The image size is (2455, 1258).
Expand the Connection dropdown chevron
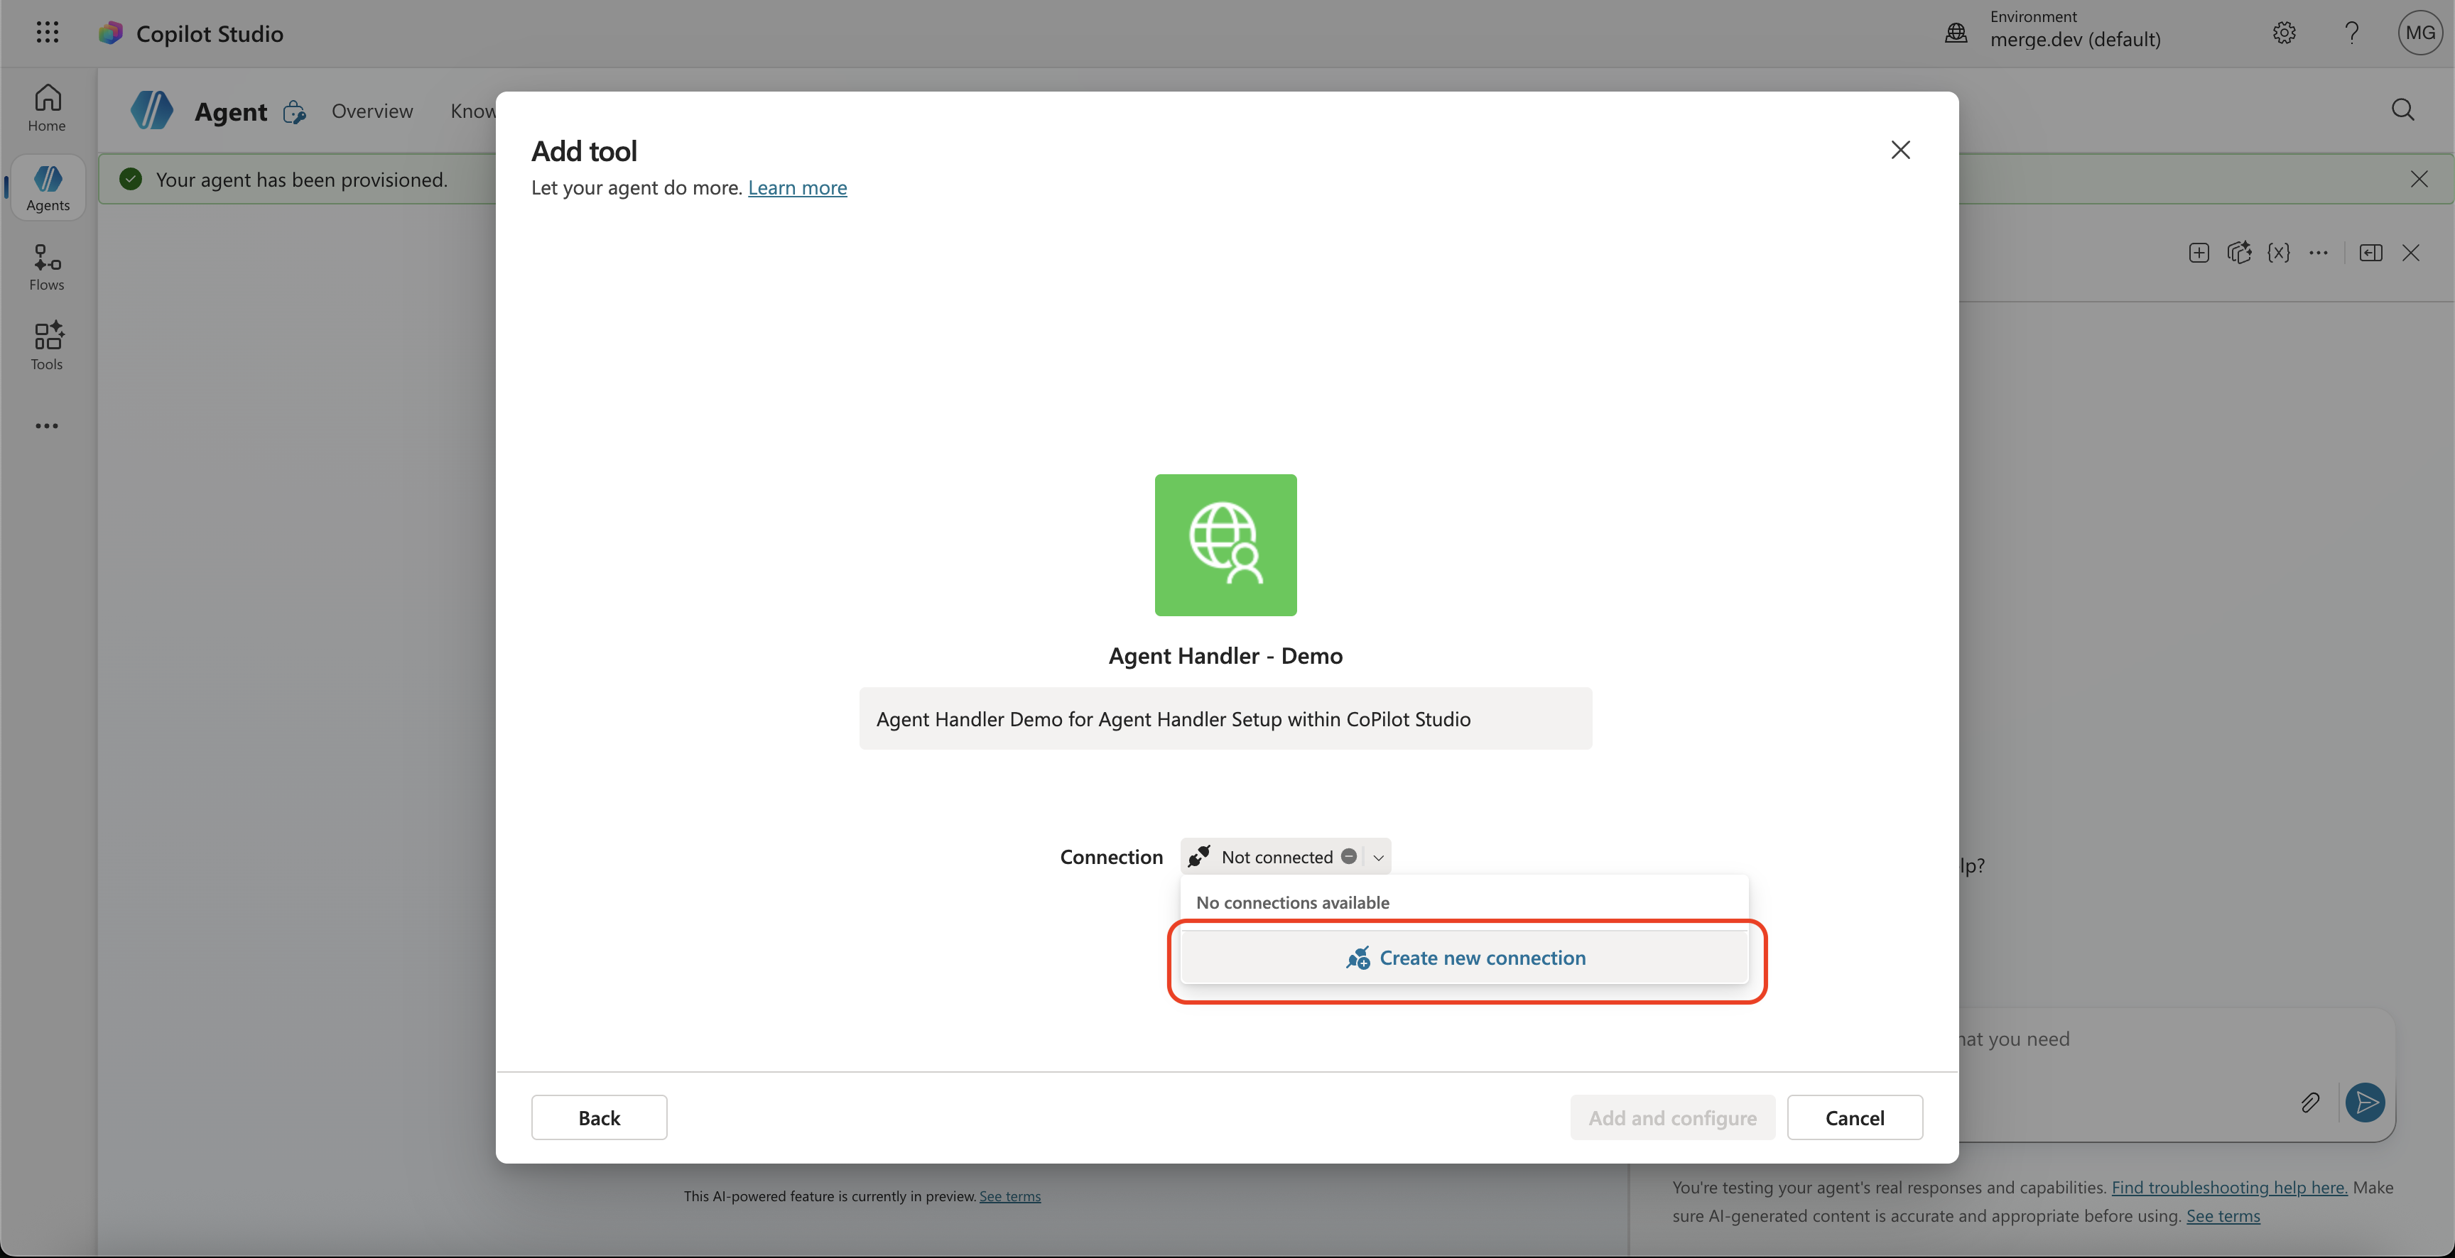tap(1378, 857)
